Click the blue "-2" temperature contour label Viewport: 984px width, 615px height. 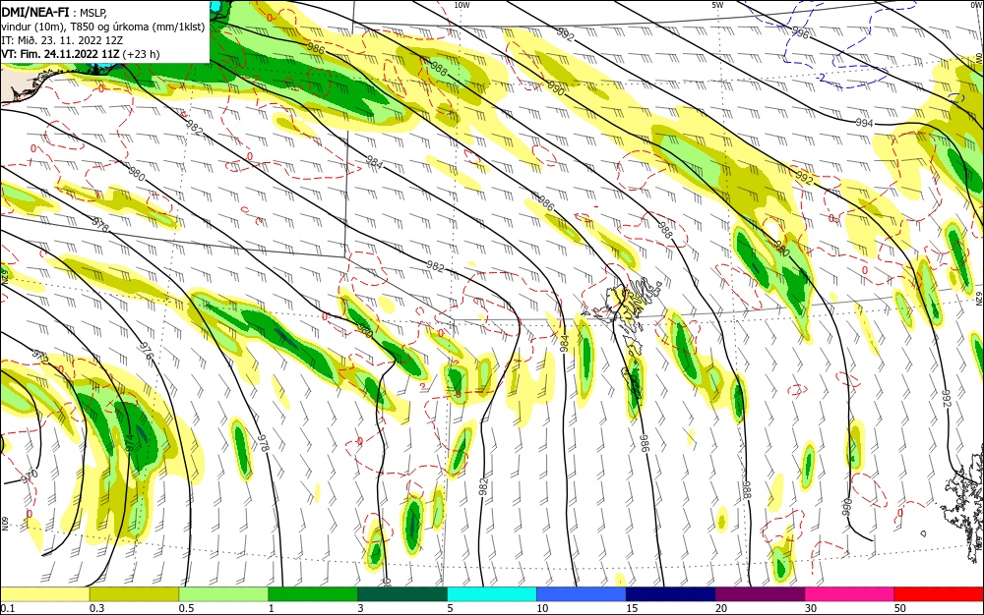(x=821, y=78)
